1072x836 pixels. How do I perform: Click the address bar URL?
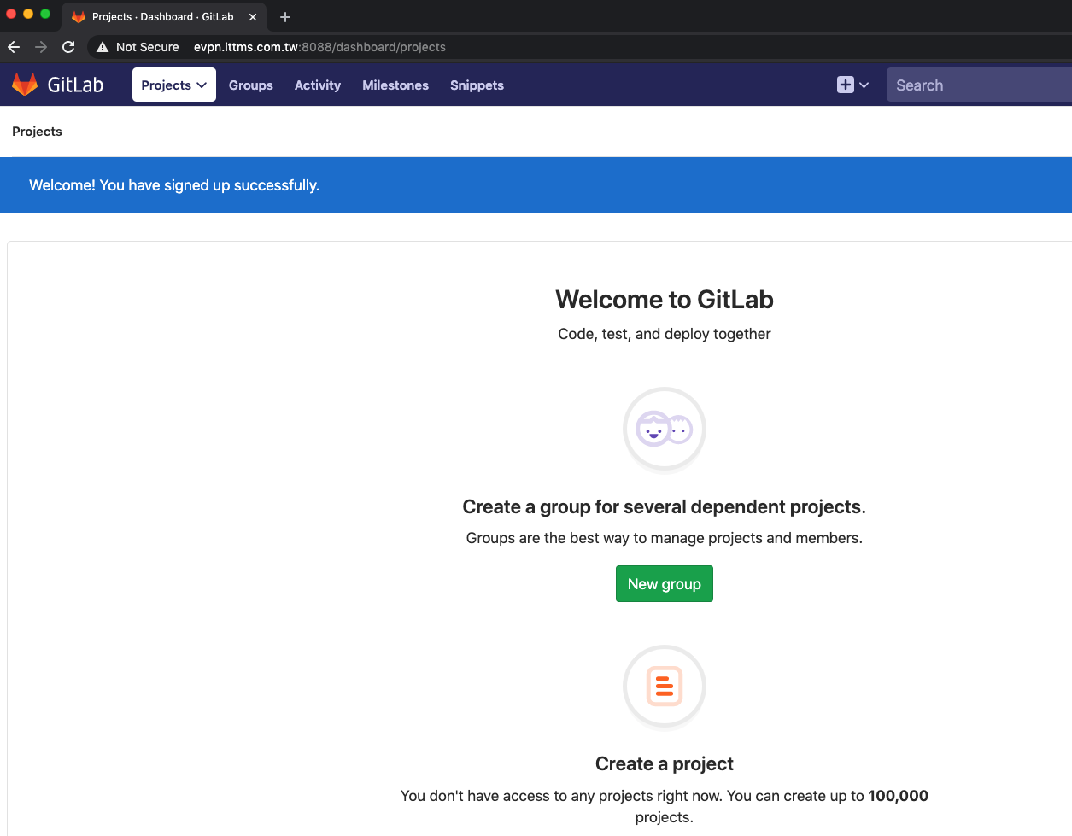click(319, 47)
